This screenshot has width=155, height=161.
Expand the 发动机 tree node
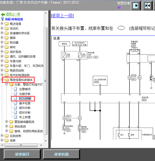tap(2, 28)
